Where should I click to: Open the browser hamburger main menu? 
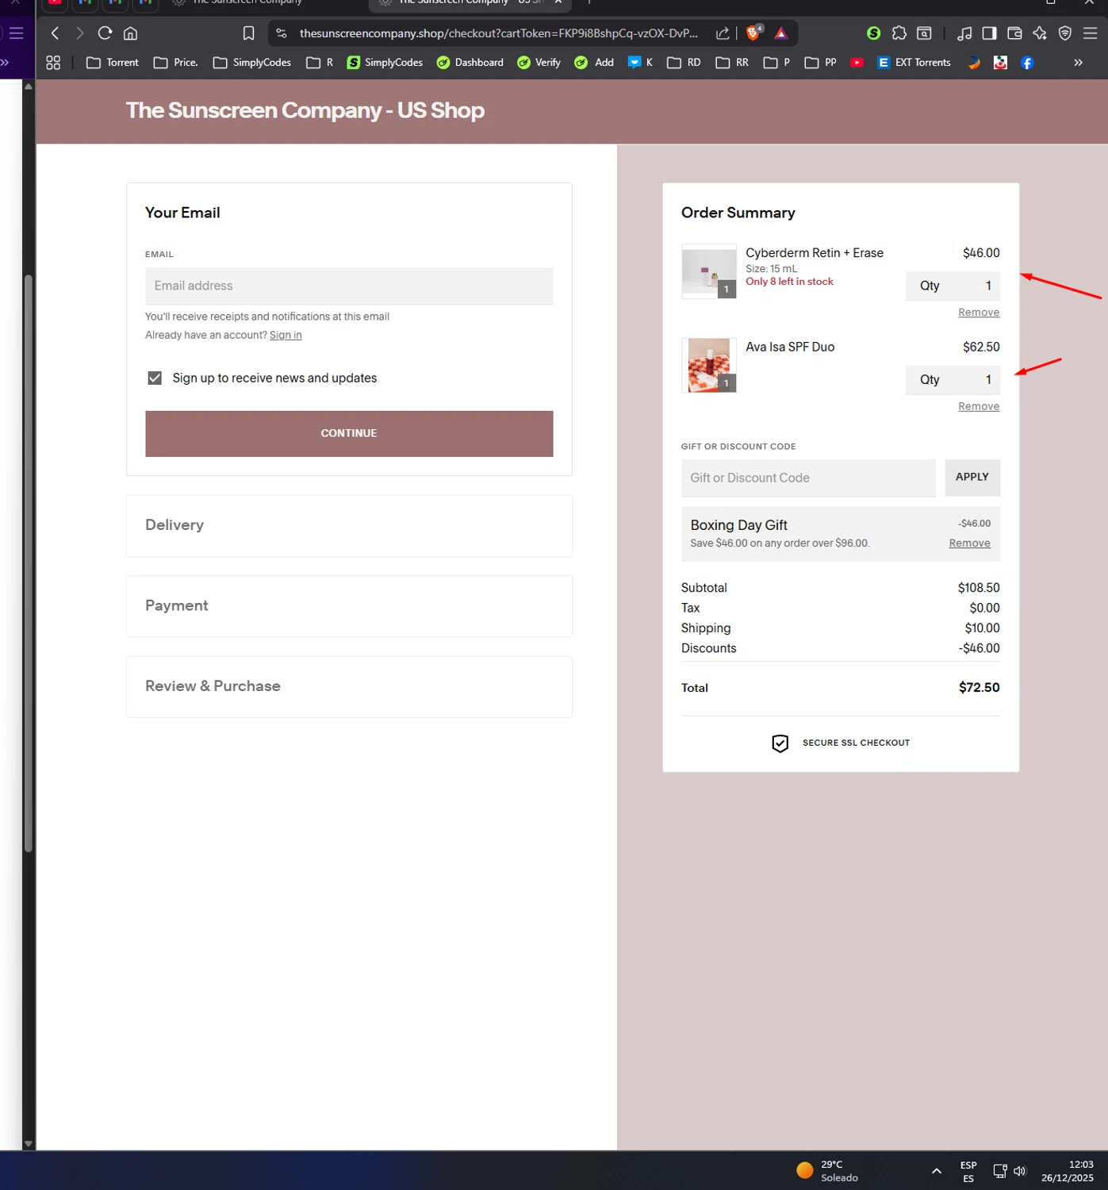(x=1091, y=33)
